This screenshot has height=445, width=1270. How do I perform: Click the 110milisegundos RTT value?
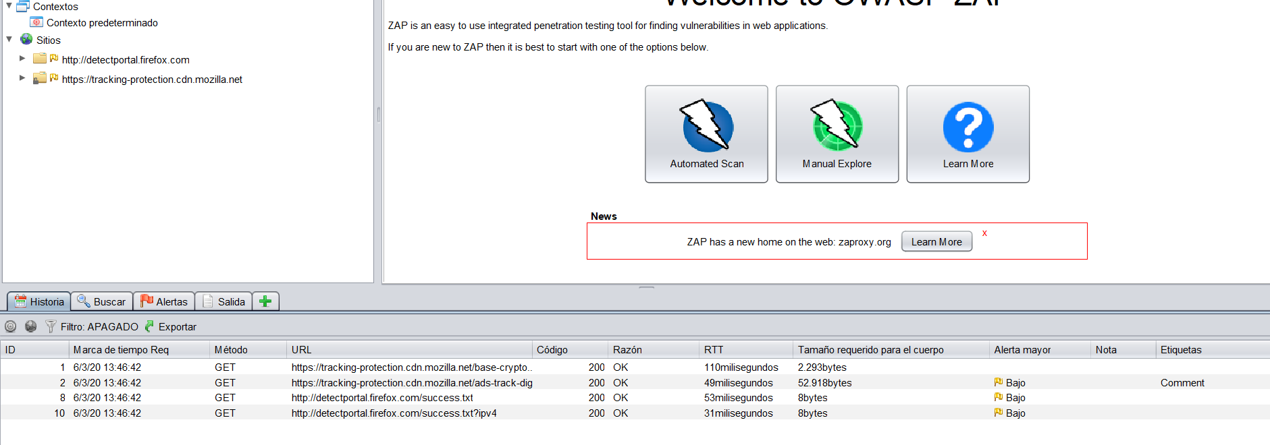pyautogui.click(x=741, y=367)
